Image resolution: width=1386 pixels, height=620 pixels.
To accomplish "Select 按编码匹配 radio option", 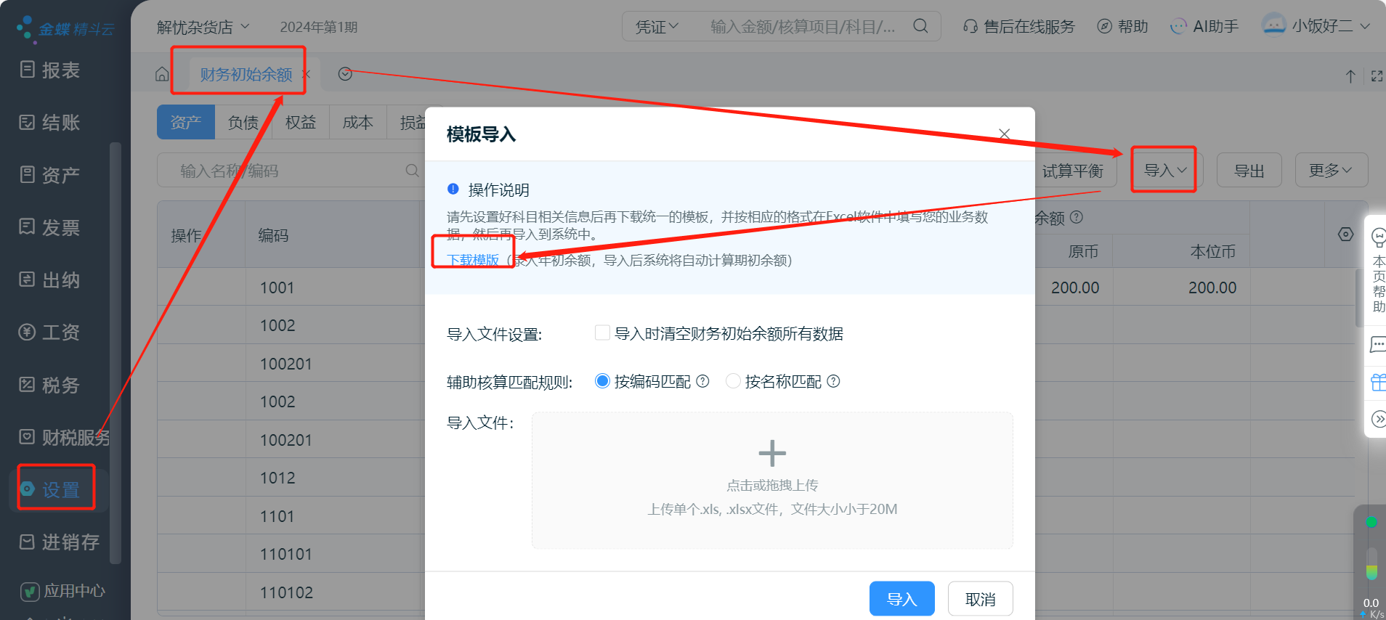I will (x=602, y=381).
